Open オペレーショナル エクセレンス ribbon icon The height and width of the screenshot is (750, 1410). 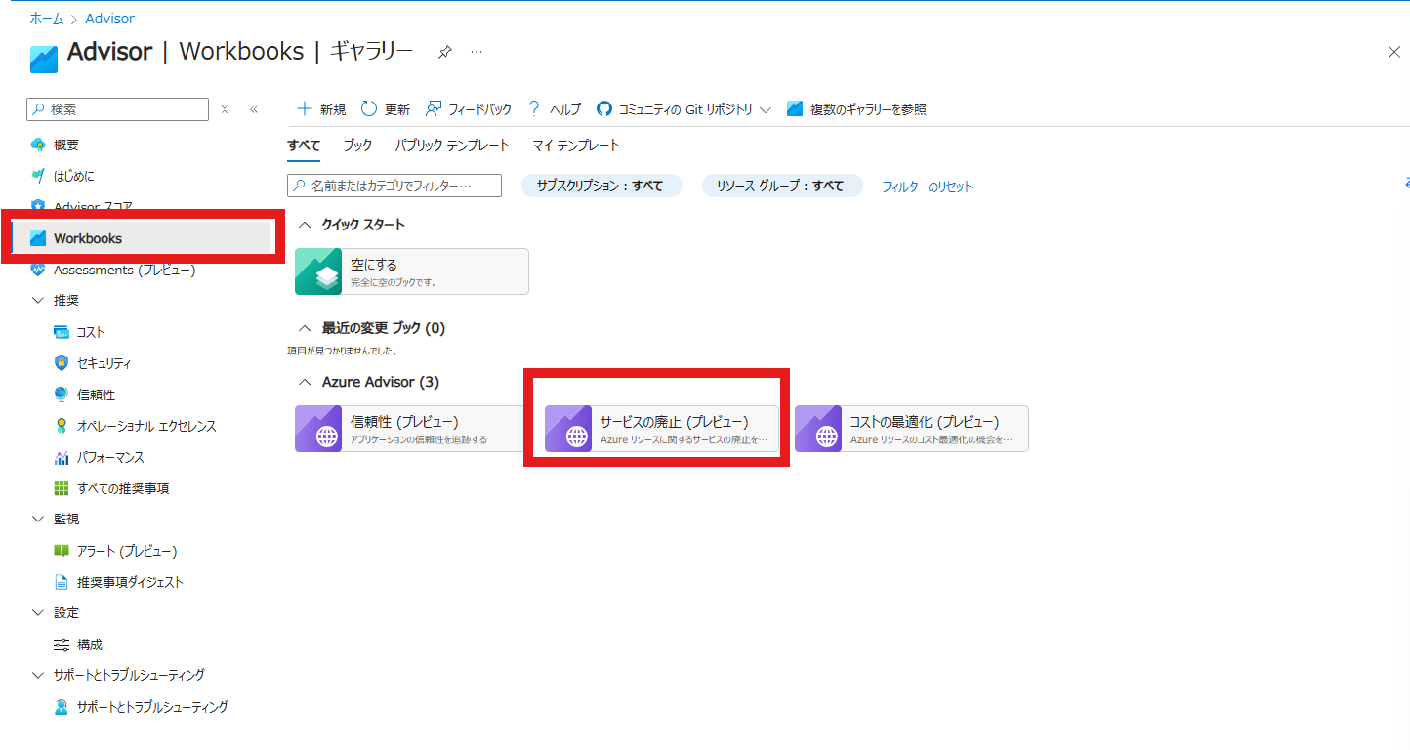point(62,426)
